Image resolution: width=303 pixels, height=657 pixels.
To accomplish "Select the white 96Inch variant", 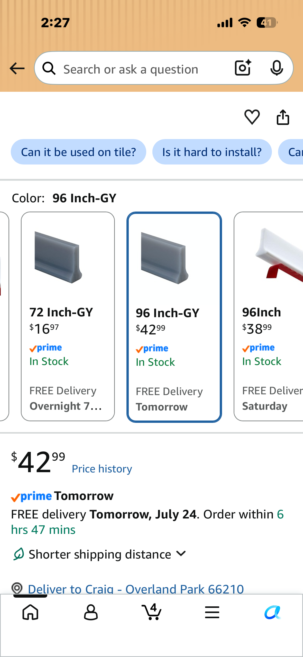I will [x=268, y=316].
